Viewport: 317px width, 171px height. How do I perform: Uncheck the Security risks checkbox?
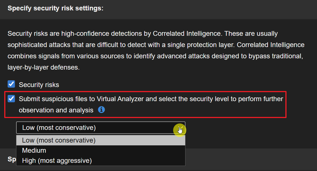11,84
